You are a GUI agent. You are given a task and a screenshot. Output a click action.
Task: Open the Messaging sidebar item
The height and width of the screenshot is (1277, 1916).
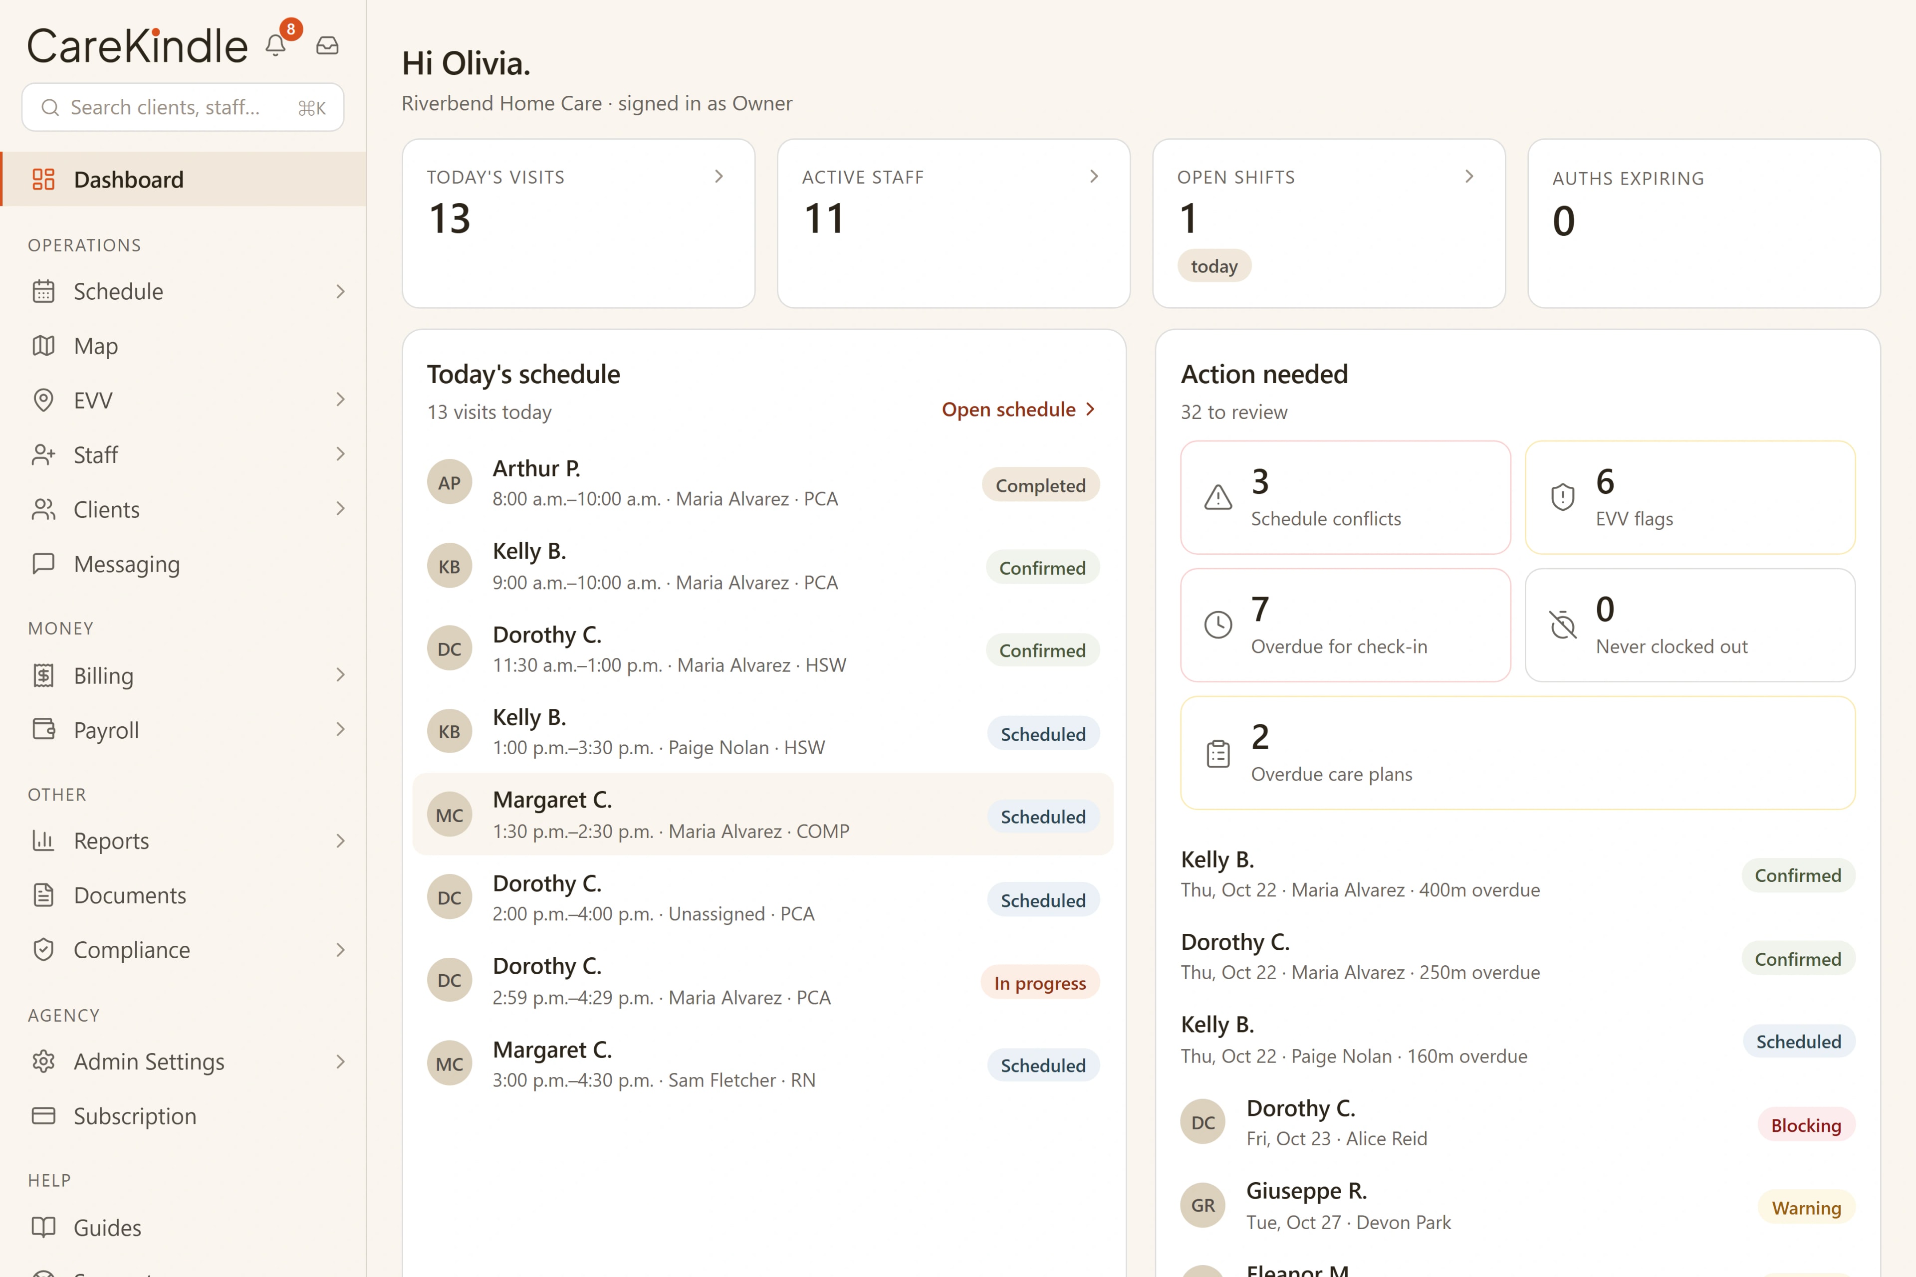pyautogui.click(x=183, y=564)
